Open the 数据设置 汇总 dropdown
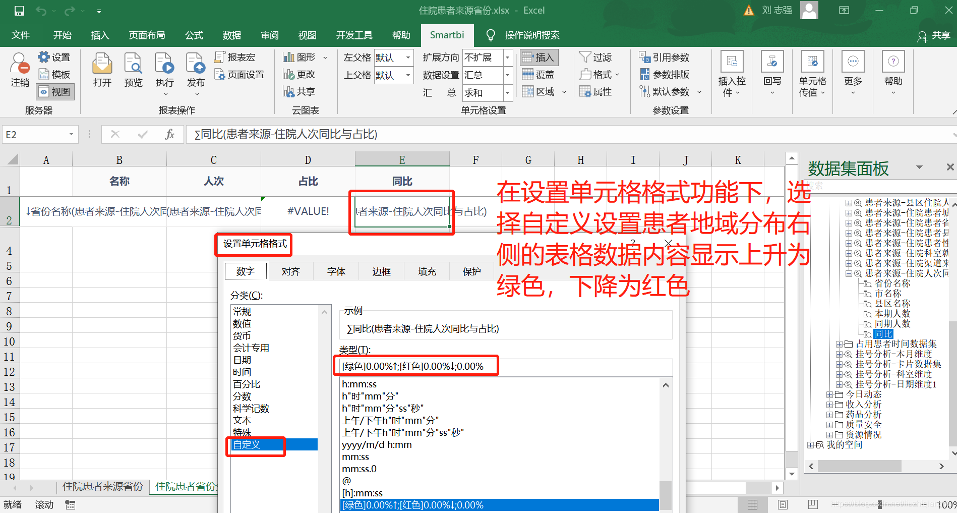Screen dimensions: 957x513 click(508, 75)
